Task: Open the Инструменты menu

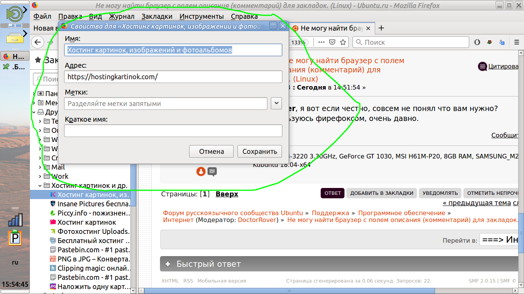Action: pos(202,16)
